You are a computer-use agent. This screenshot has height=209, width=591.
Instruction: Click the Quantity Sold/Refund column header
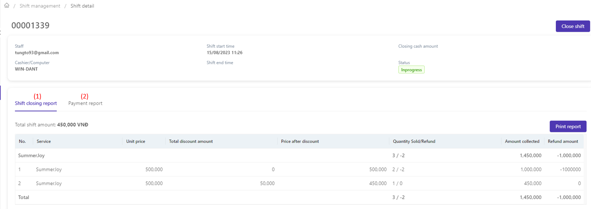[x=414, y=142]
